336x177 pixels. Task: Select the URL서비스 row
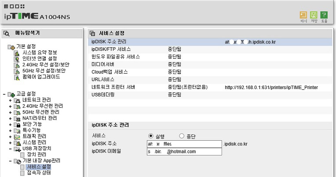210,80
